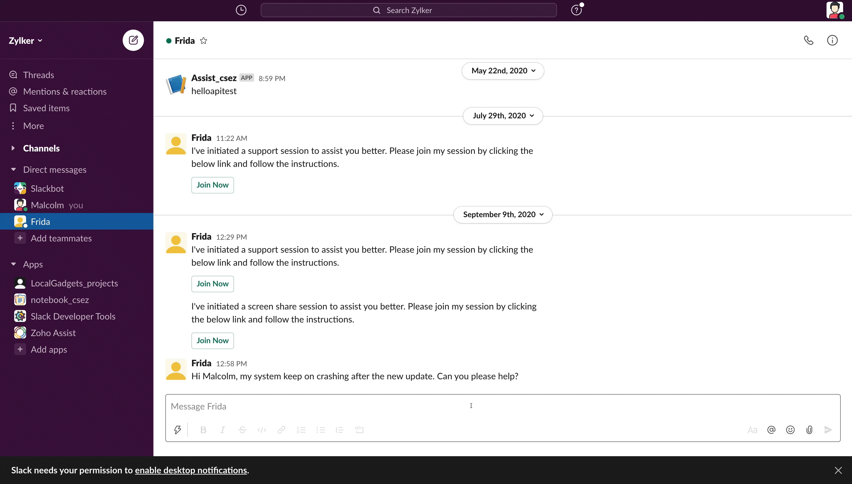852x484 pixels.
Task: Mention someone with the @ icon
Action: click(x=771, y=430)
